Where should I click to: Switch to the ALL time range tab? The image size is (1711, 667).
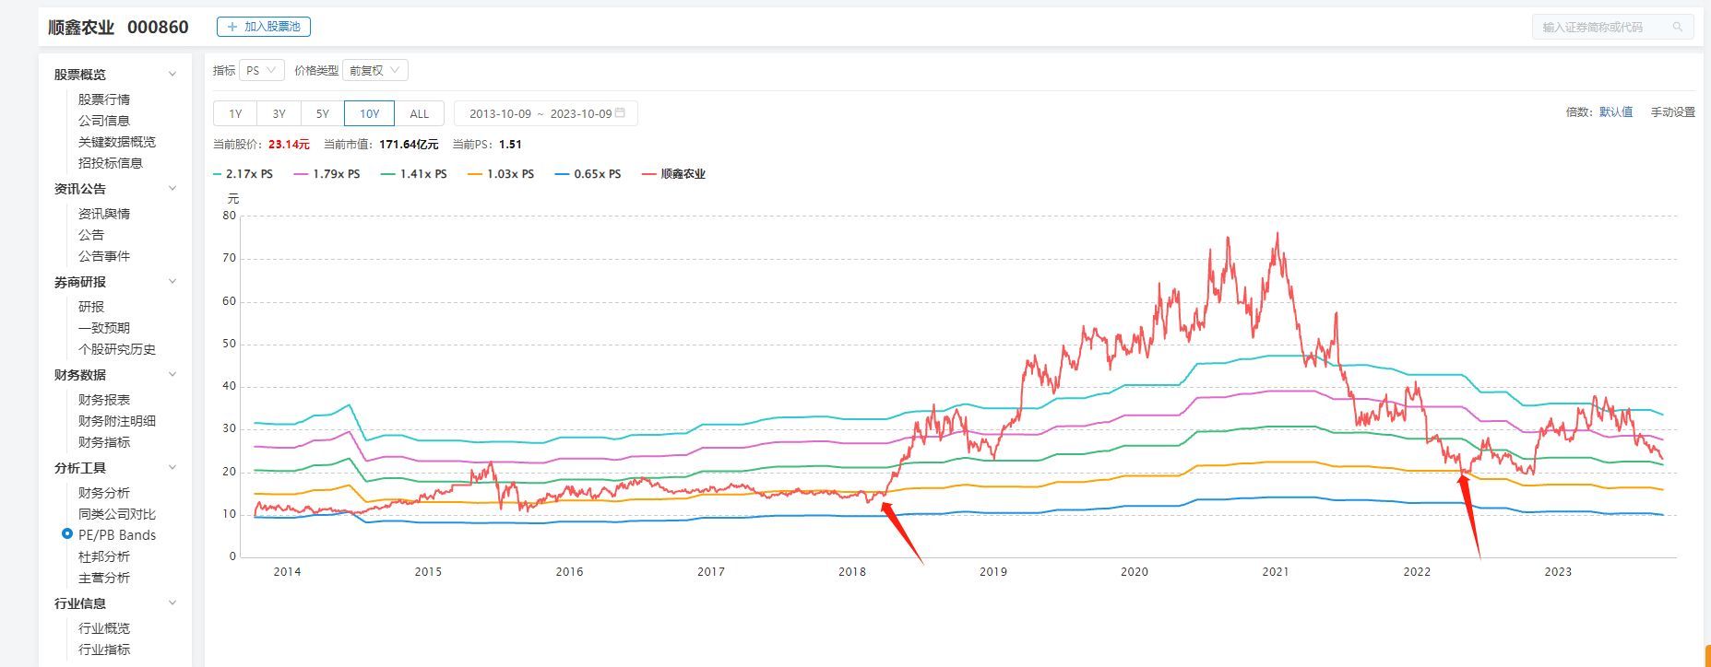pyautogui.click(x=419, y=113)
